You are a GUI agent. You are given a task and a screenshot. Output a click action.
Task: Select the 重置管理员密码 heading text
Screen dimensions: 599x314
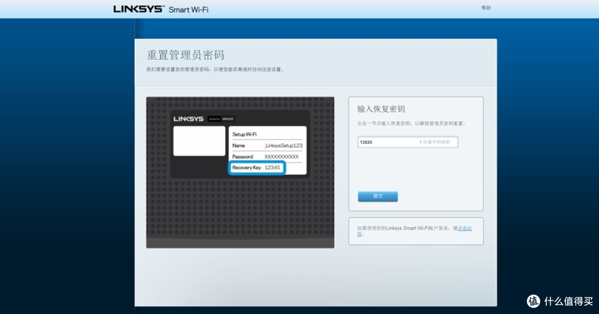coord(186,55)
